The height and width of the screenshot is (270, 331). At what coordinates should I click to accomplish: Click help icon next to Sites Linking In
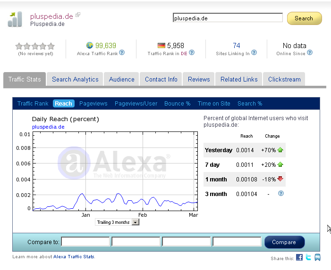[x=254, y=52]
